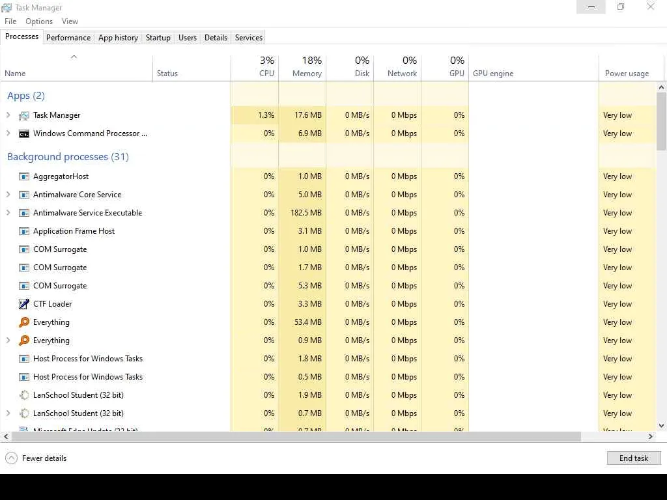The height and width of the screenshot is (500, 667).
Task: Expand the Antimalware Core Service entry
Action: [x=8, y=195]
